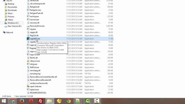The height and width of the screenshot is (104, 185).
Task: Click the regedt32.exe file icon
Action: 28,38
